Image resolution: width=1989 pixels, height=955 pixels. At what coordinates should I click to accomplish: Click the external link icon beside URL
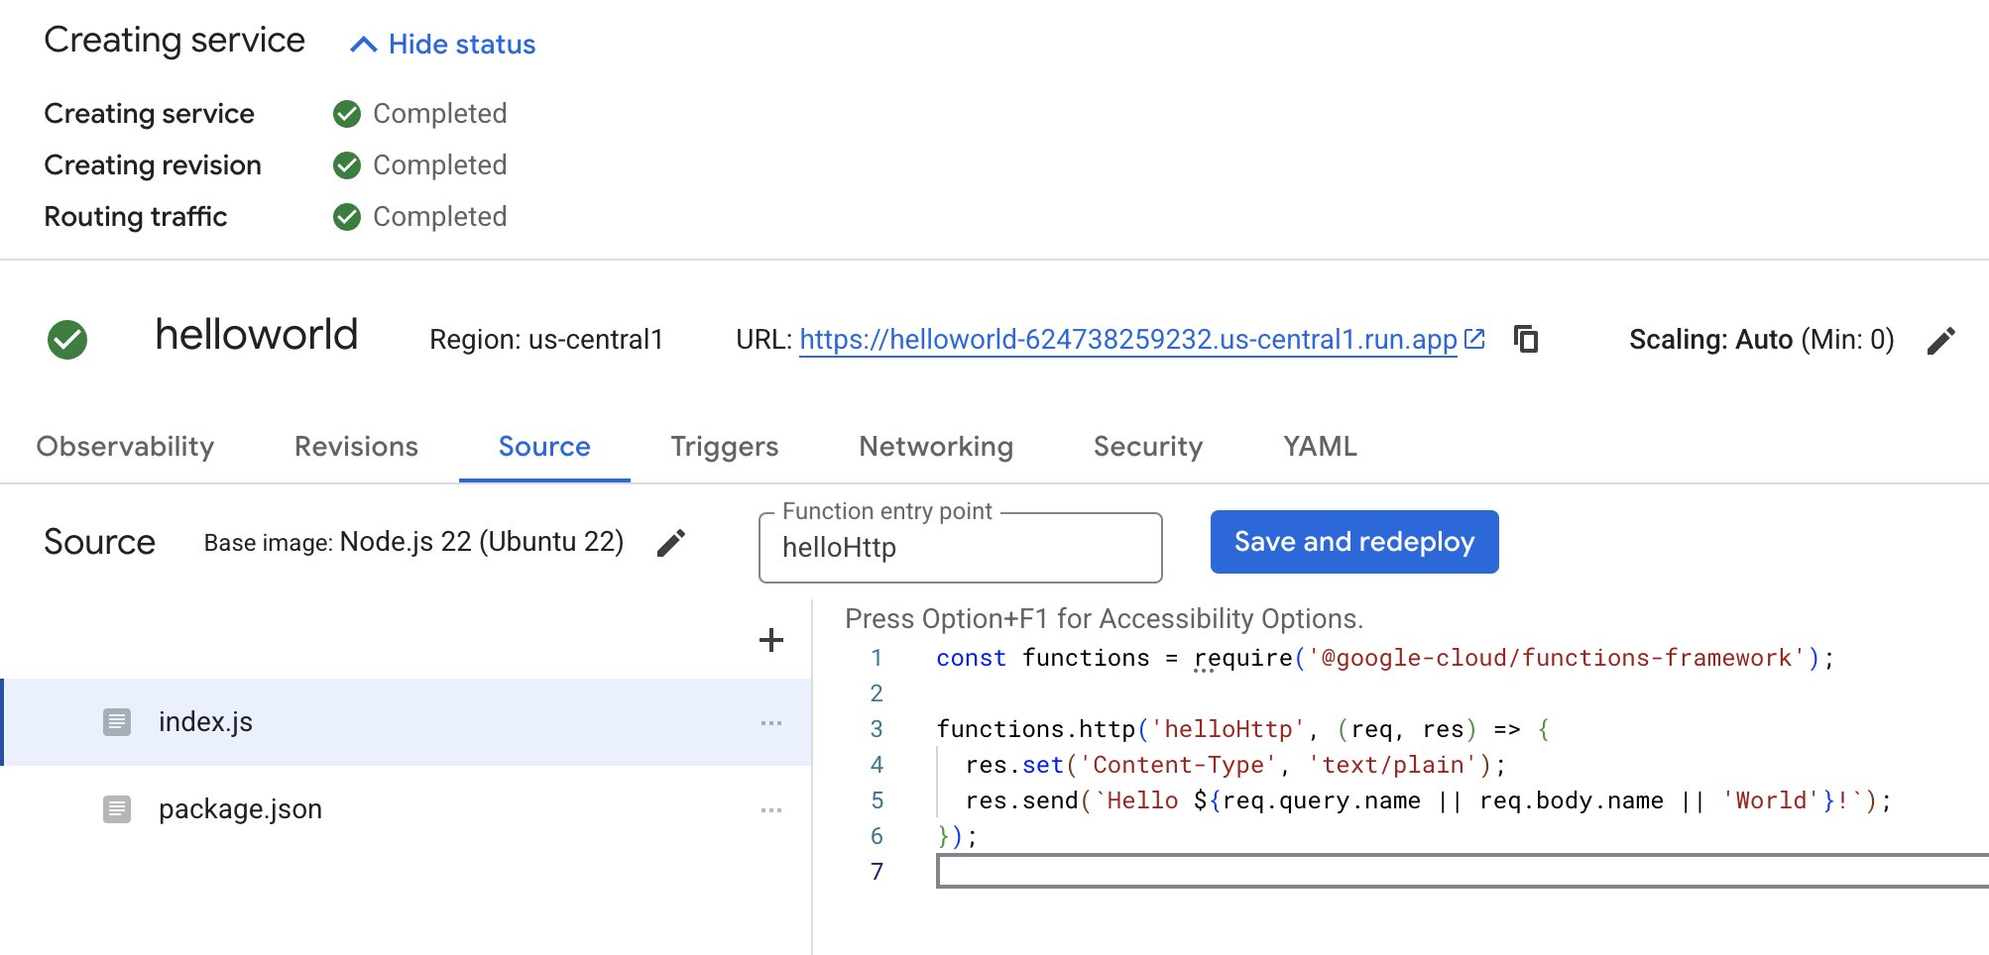coord(1474,339)
